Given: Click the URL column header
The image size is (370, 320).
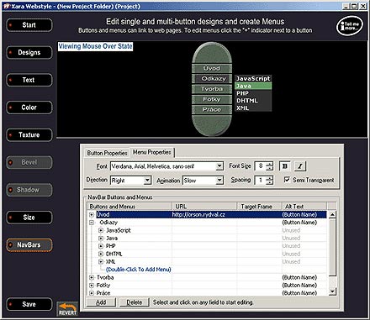Looking at the screenshot, I should 204,207.
